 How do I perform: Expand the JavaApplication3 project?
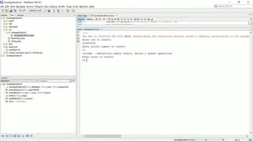click(2, 56)
